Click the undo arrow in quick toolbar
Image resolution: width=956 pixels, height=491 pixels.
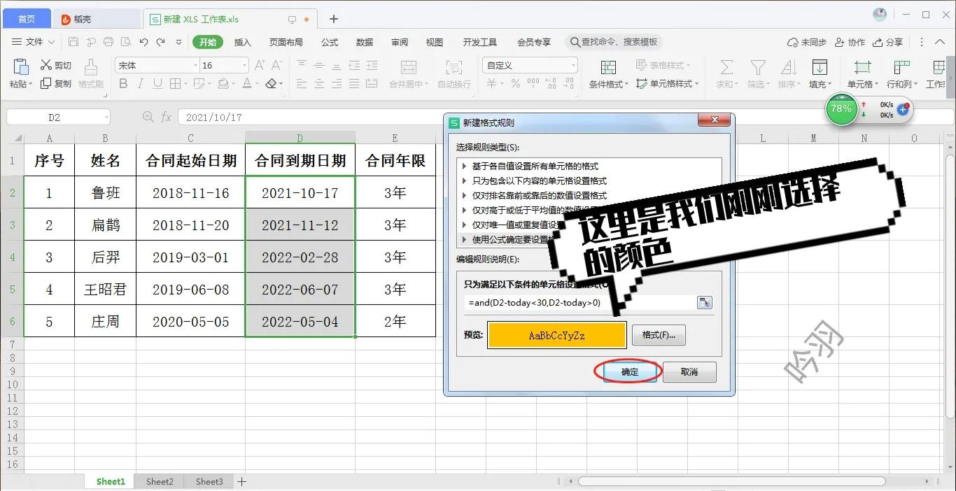coord(143,42)
